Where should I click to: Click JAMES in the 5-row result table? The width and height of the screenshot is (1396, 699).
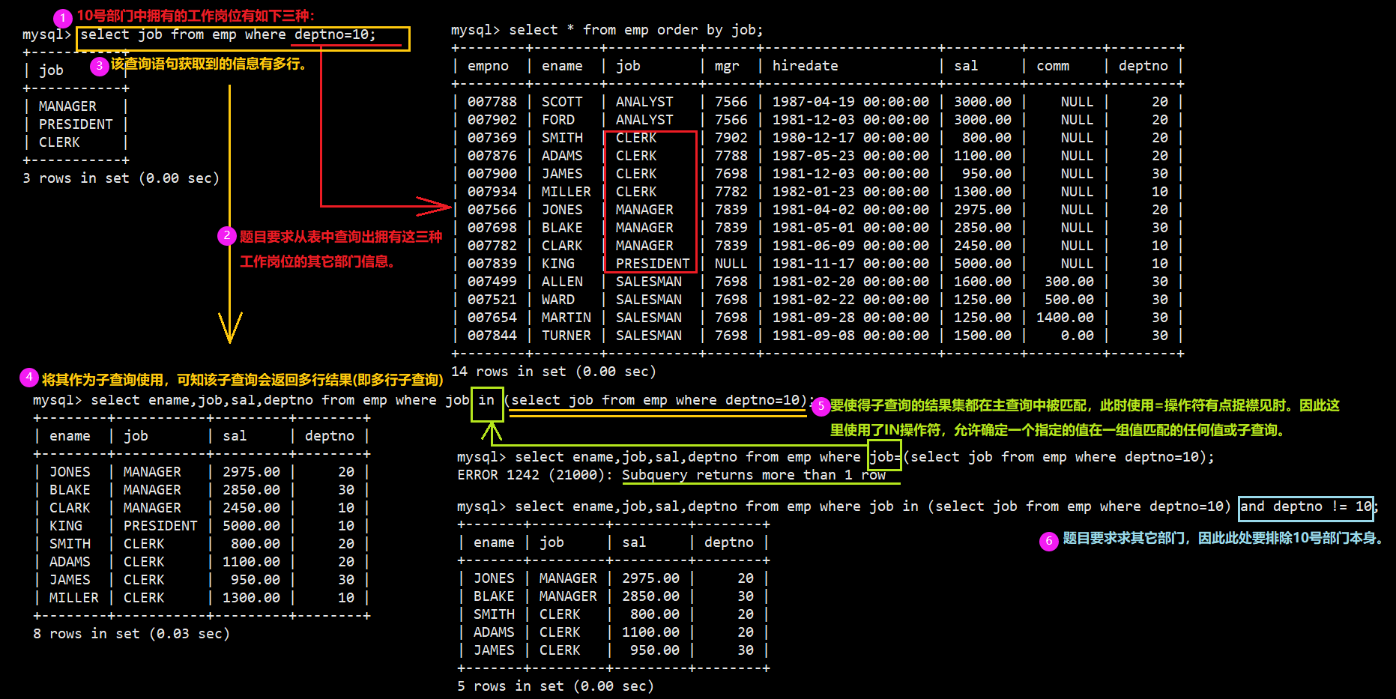coord(494,650)
